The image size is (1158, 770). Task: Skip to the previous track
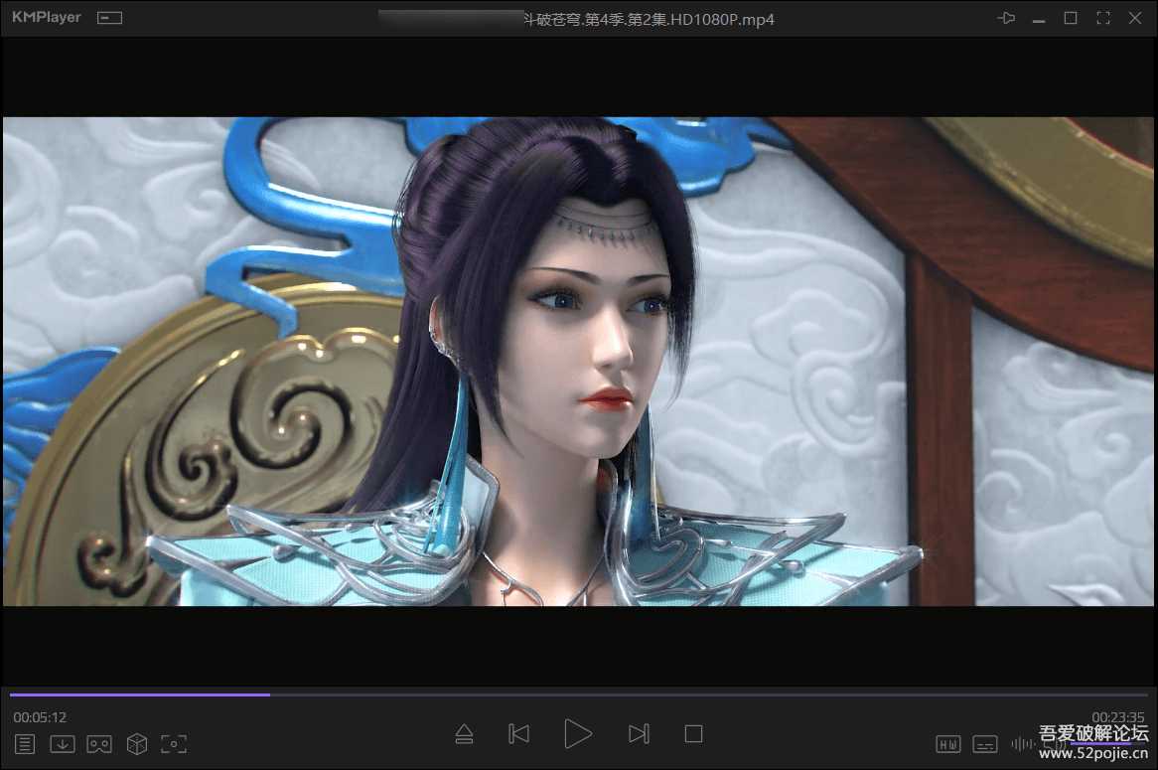[x=518, y=734]
